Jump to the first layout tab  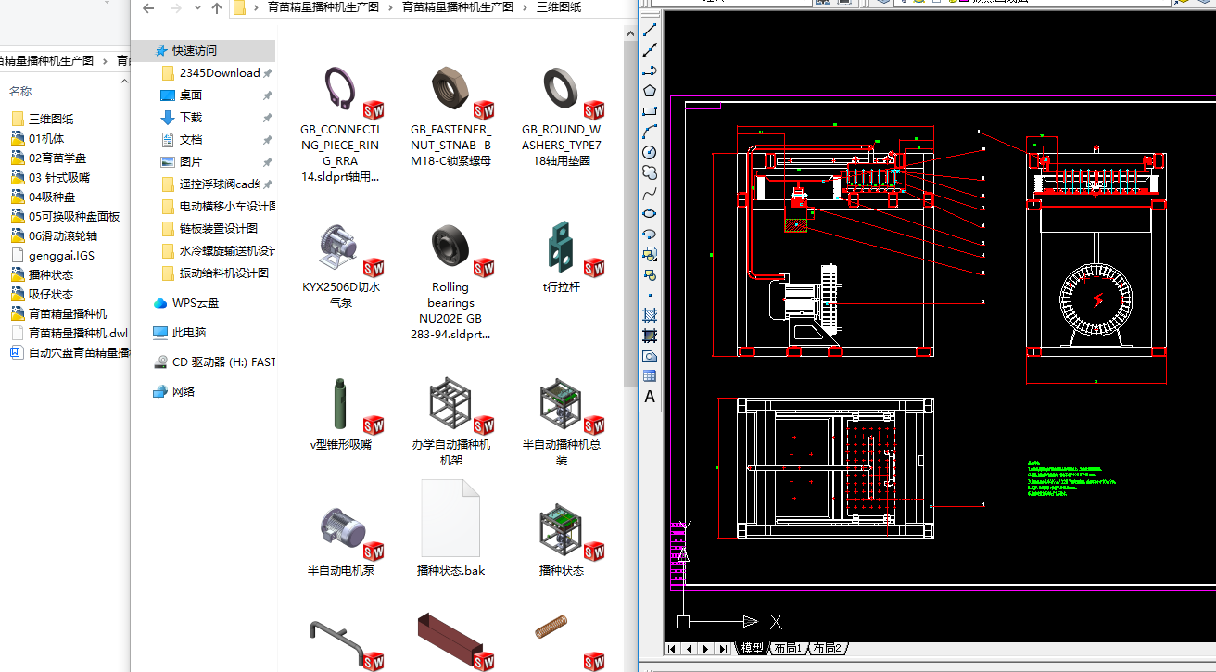pos(672,649)
